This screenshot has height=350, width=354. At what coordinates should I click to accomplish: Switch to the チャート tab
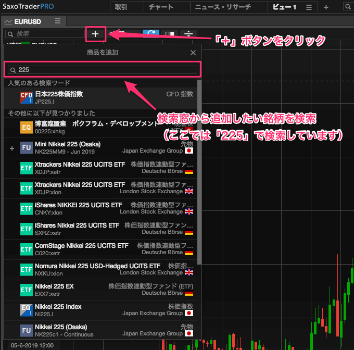(x=167, y=7)
